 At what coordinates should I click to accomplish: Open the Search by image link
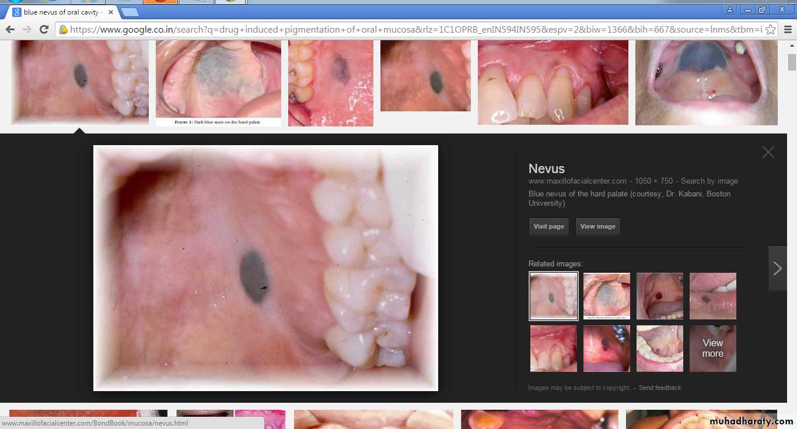coord(709,181)
